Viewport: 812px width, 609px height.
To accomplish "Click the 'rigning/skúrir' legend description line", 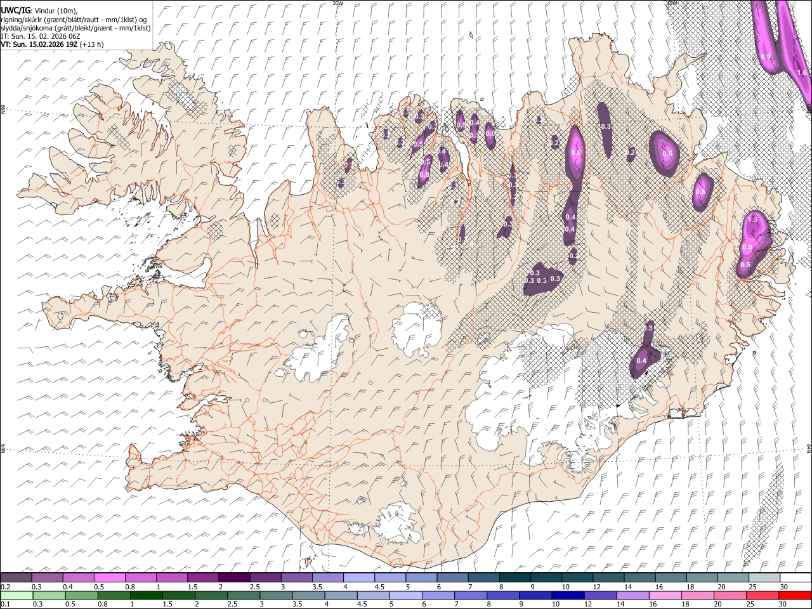I will (x=73, y=20).
